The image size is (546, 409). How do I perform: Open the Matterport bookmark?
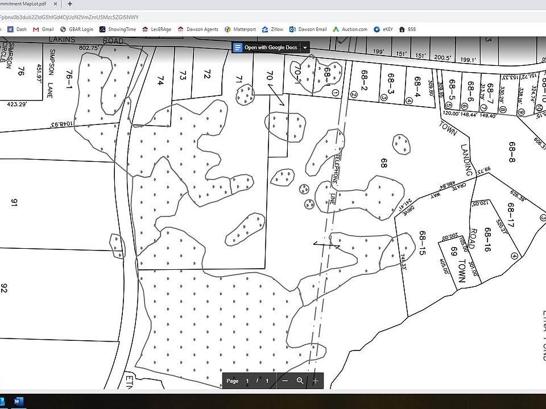(x=240, y=29)
